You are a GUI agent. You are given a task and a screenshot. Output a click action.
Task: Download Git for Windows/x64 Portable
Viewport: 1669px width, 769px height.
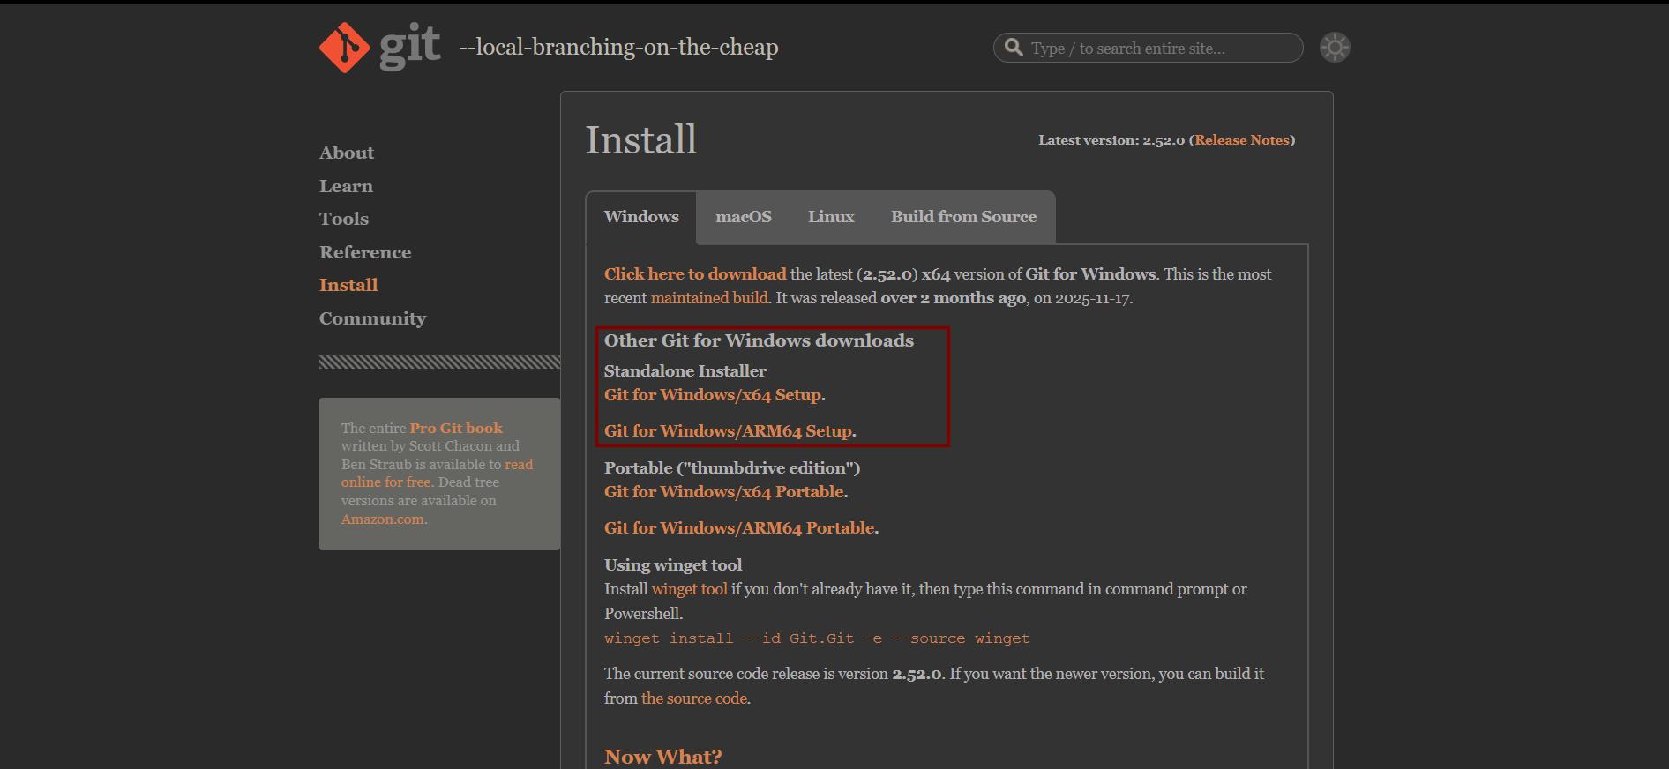pyautogui.click(x=724, y=492)
